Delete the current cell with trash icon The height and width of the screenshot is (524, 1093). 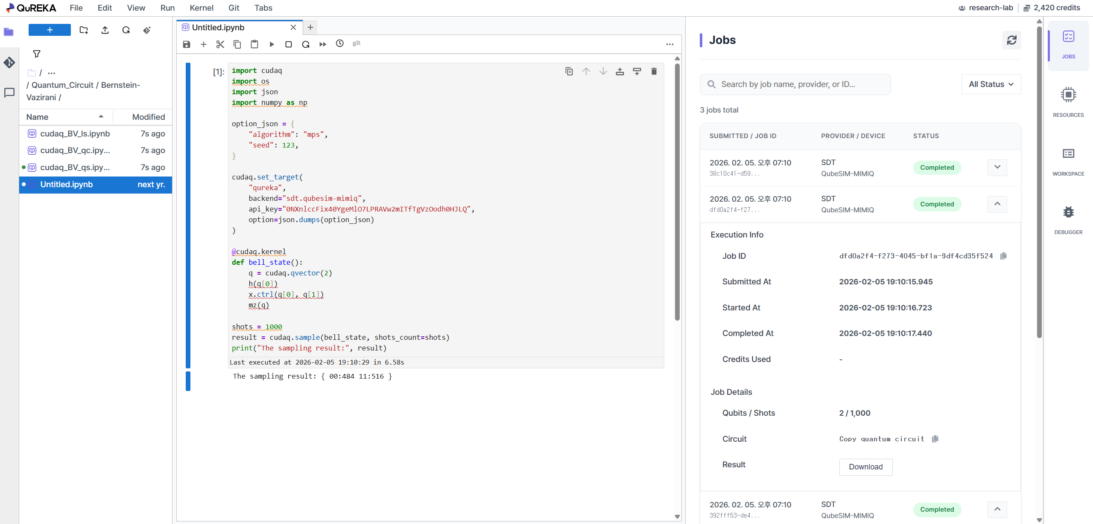[654, 72]
